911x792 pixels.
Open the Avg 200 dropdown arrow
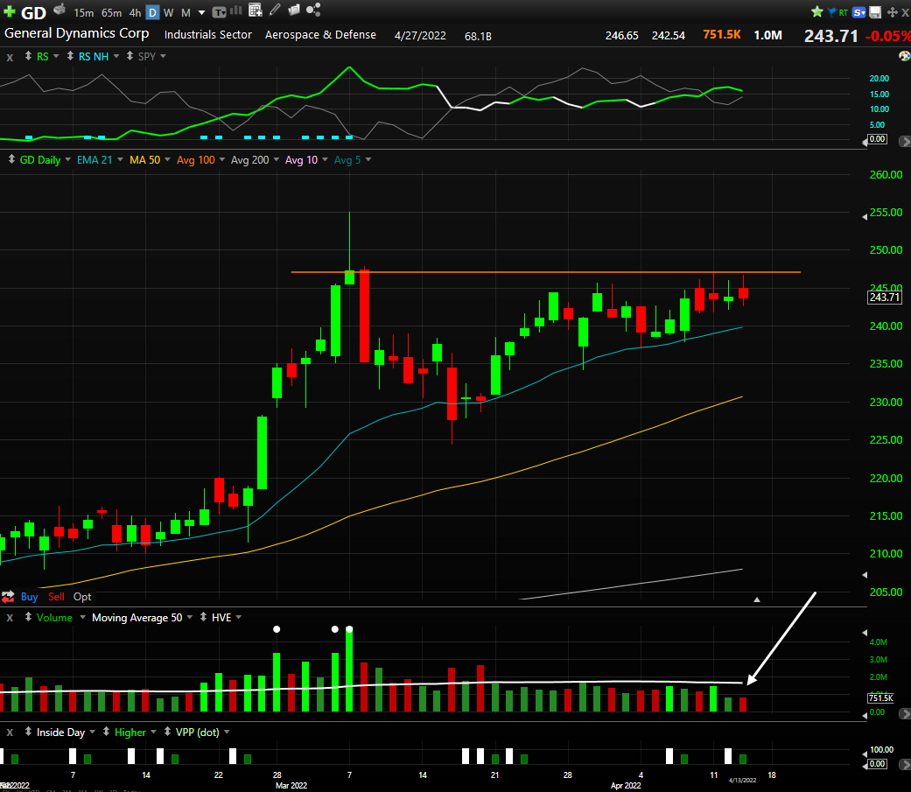[277, 159]
